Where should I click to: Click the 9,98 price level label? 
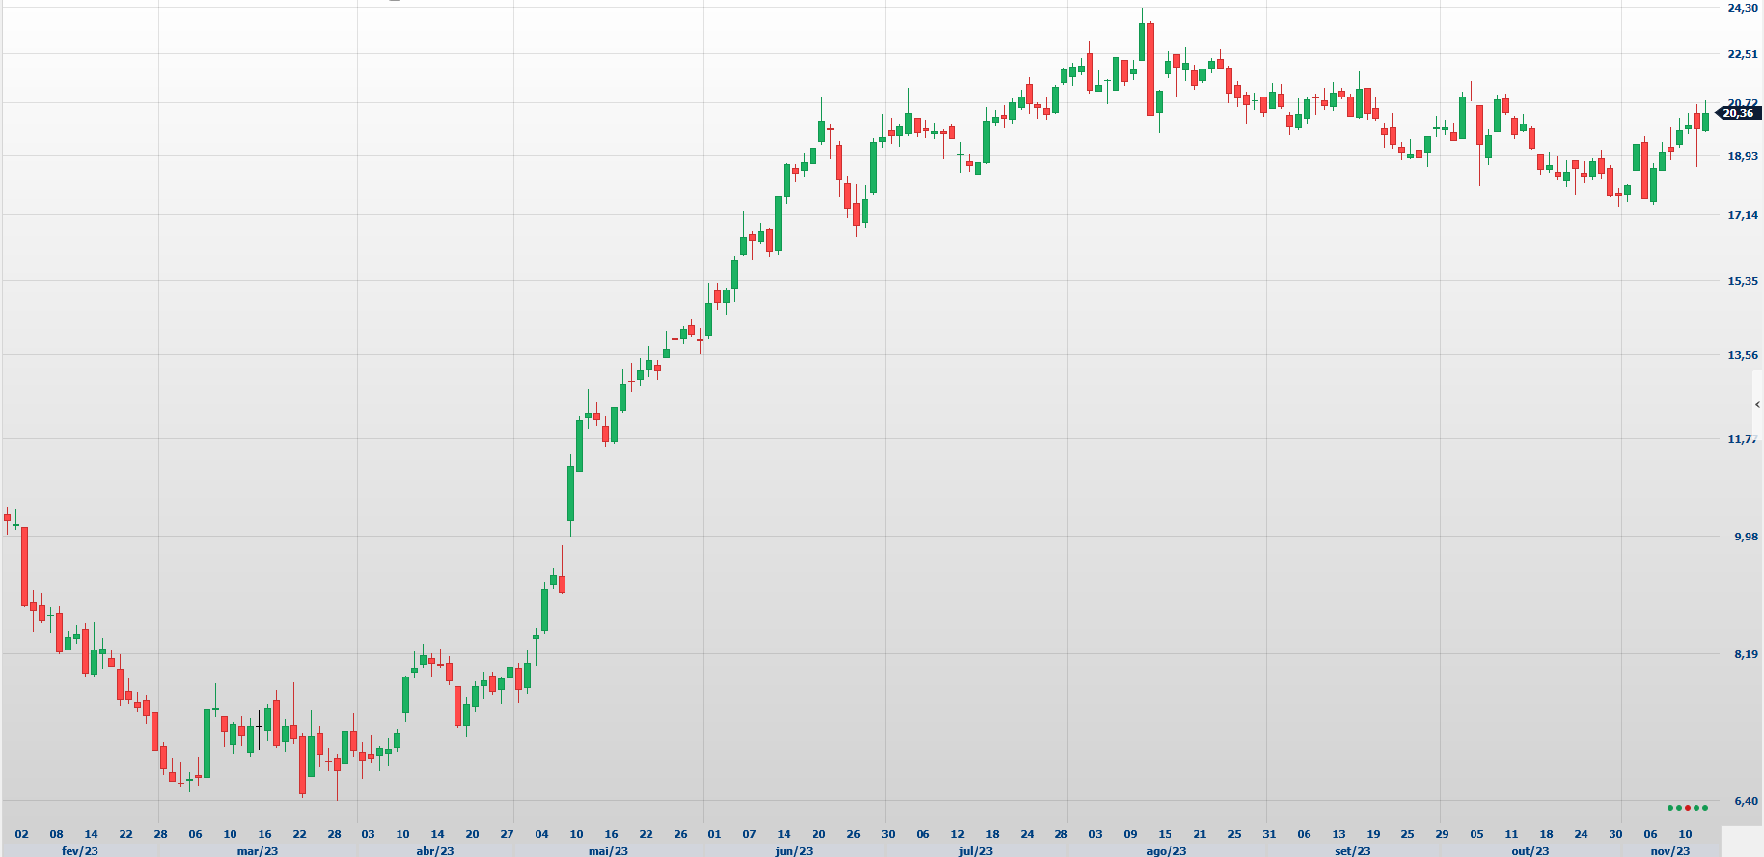coord(1746,537)
